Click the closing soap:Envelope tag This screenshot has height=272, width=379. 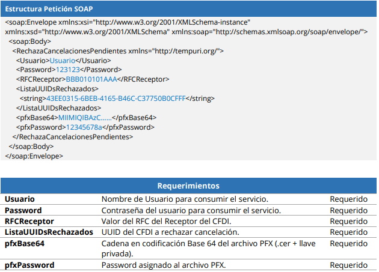tap(34, 156)
